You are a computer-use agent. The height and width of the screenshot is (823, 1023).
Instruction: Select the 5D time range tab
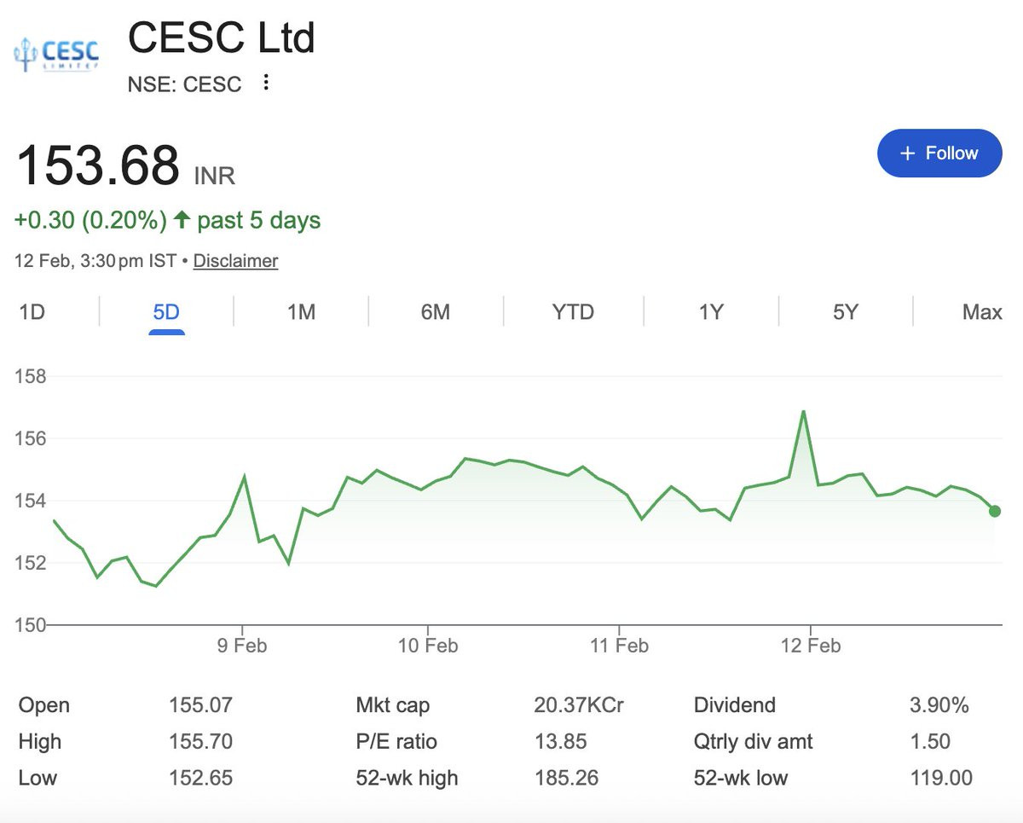(x=166, y=312)
